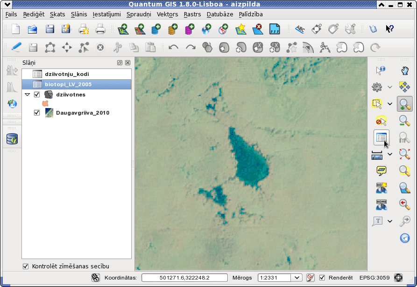
Task: Add WMS layer globe icon
Action: (206, 29)
